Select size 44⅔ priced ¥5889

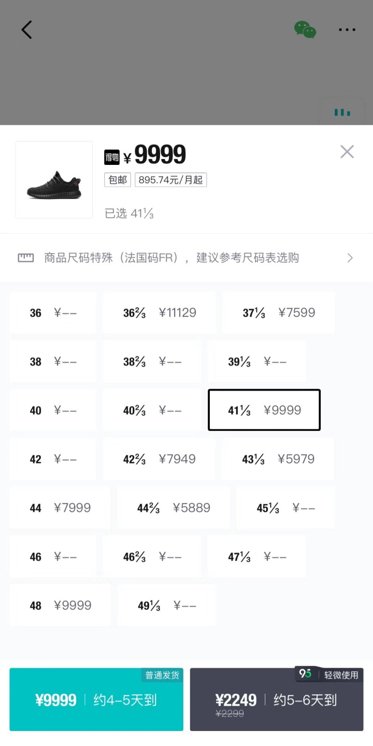point(173,508)
